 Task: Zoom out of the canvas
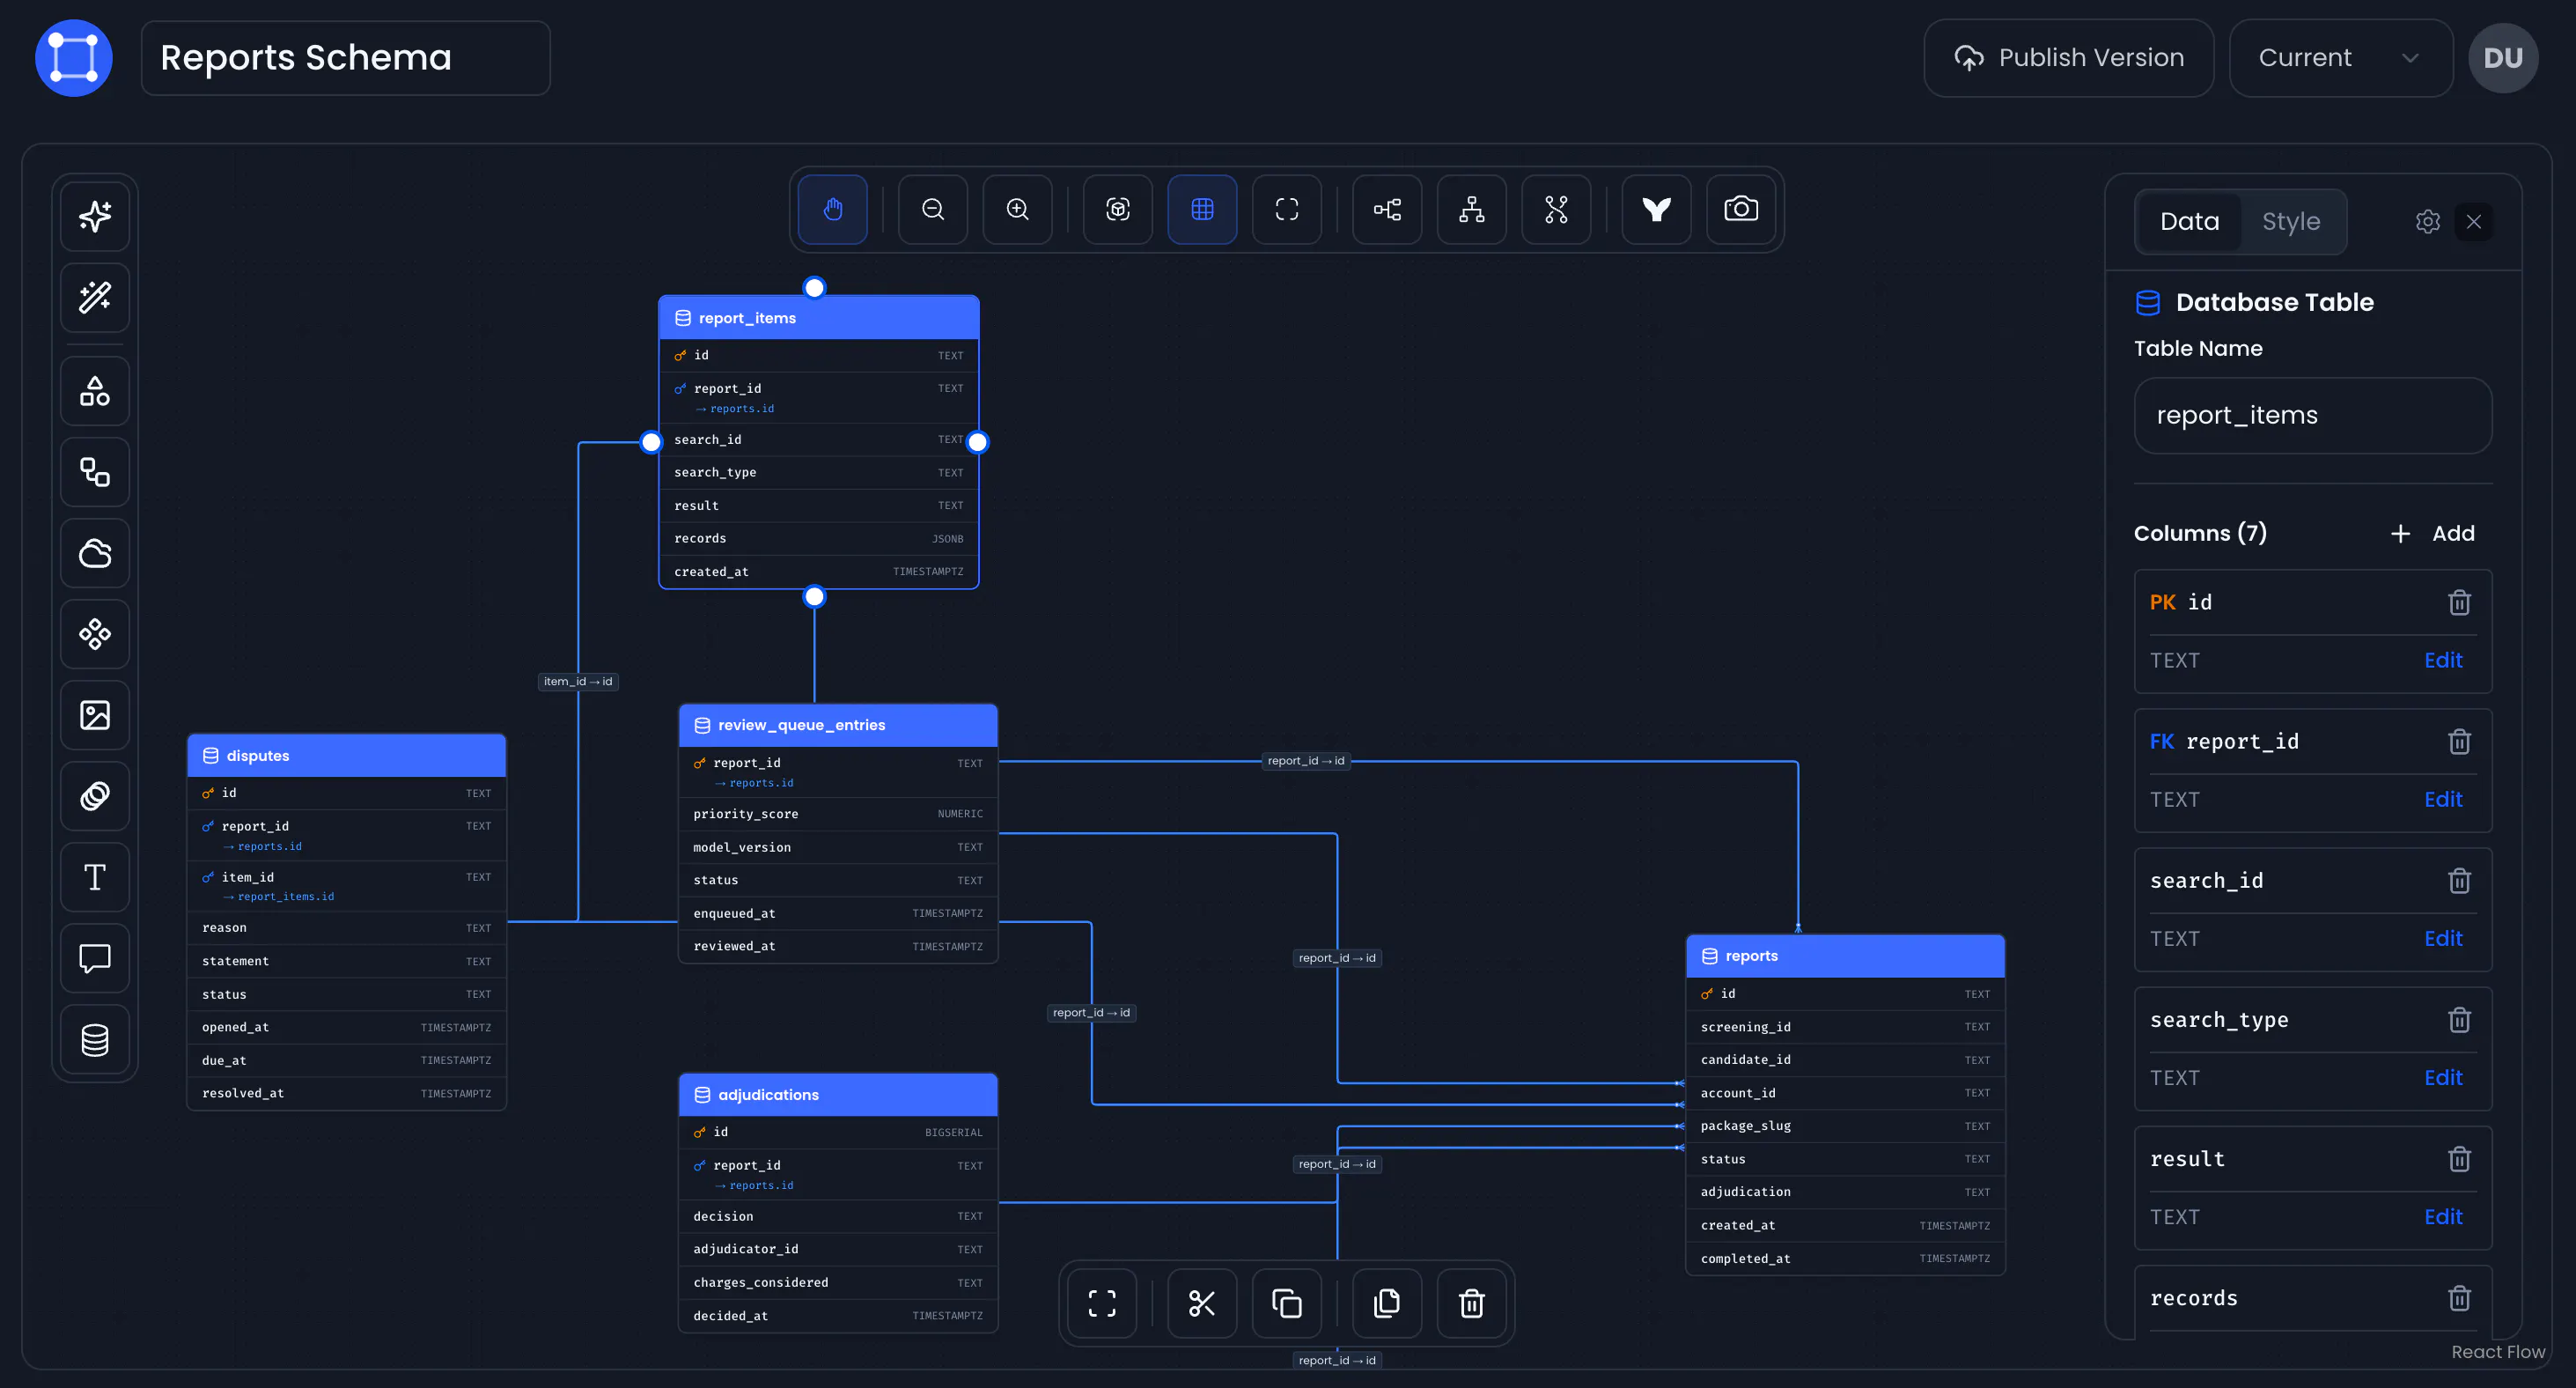(x=933, y=209)
